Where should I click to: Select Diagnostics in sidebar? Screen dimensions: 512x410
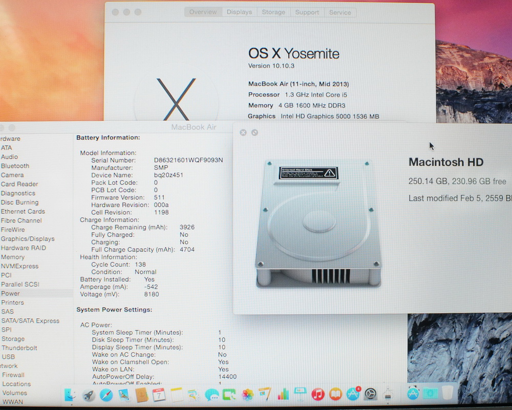tap(18, 193)
